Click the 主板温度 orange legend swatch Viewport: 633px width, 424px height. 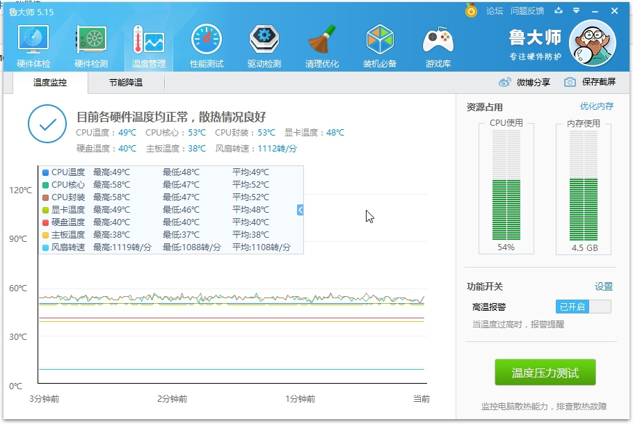click(x=46, y=235)
